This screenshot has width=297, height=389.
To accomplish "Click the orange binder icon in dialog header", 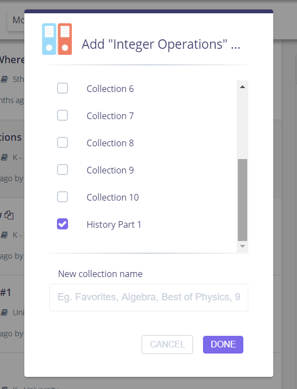I will [65, 39].
